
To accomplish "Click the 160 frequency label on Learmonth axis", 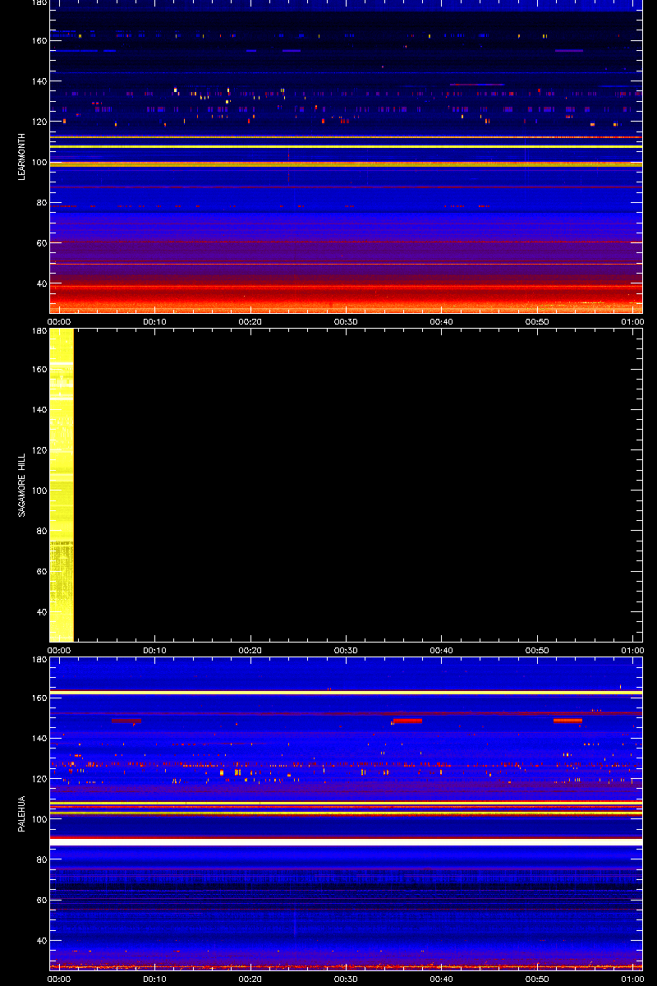I will (38, 41).
